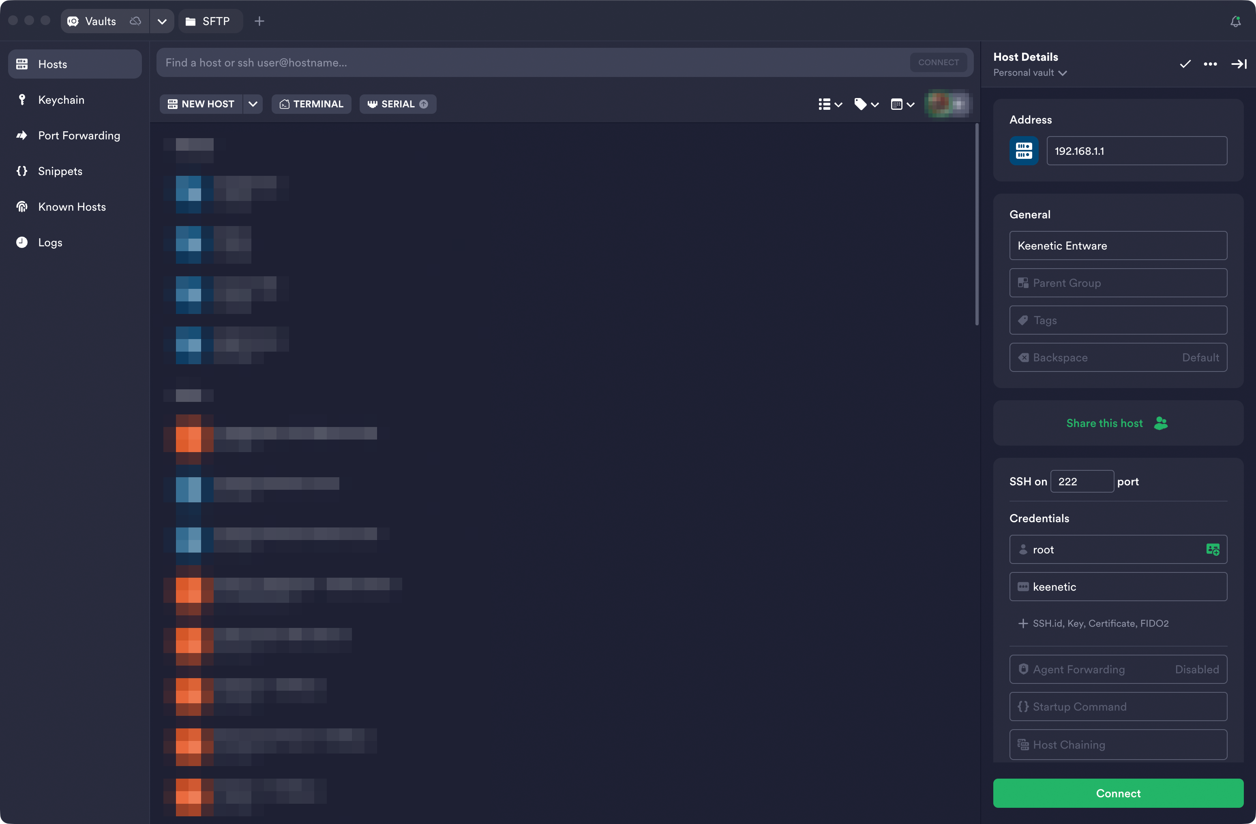Screen dimensions: 1256x824
Task: Open the Logs section
Action: click(75, 243)
